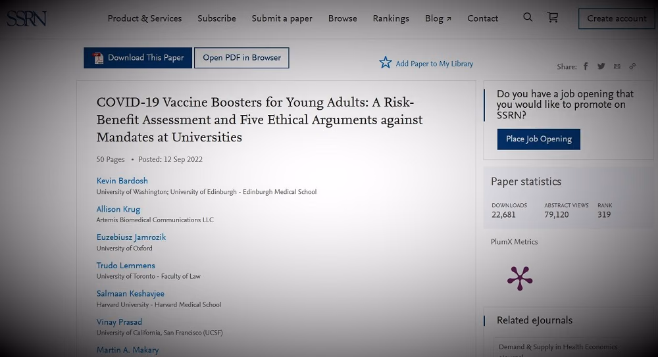
Task: Click 'Artemis Biomedical Communications LLC' affiliation
Action: point(155,220)
